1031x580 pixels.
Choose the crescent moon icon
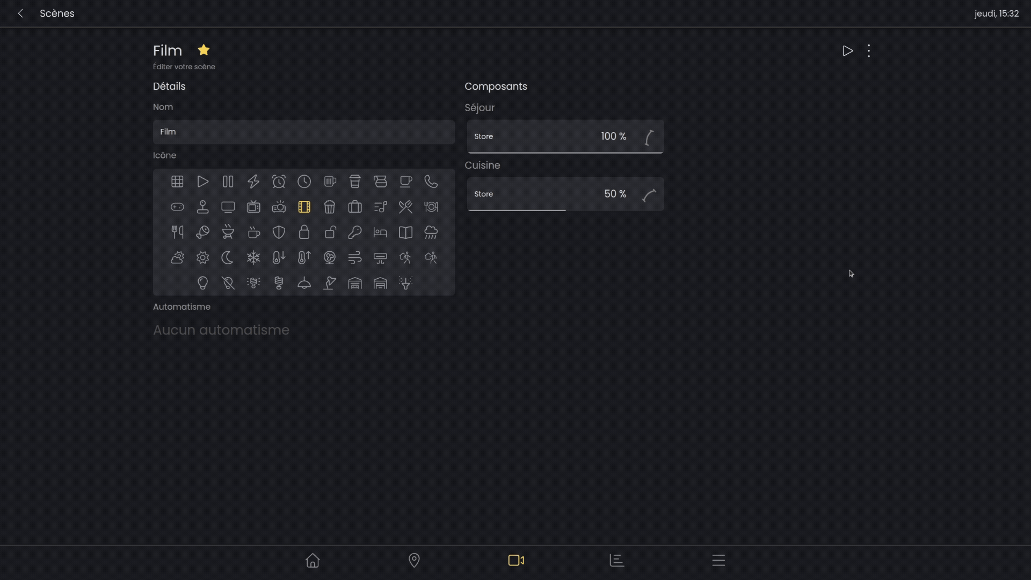(228, 258)
